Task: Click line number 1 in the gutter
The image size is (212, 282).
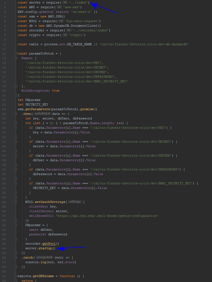Action: (5, 3)
